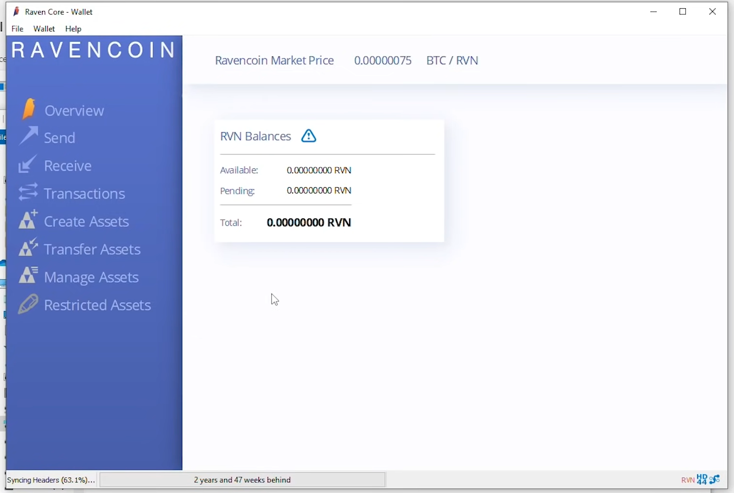Click the sync progress bar showing years behind
Image resolution: width=734 pixels, height=493 pixels.
242,479
